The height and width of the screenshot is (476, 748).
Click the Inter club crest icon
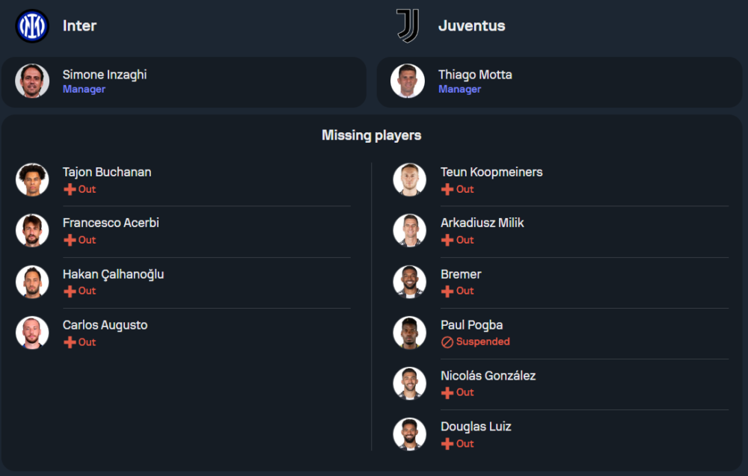coord(32,25)
